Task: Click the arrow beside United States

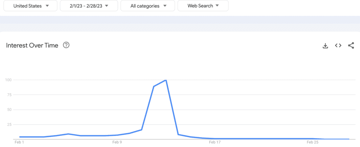Action: pos(47,6)
